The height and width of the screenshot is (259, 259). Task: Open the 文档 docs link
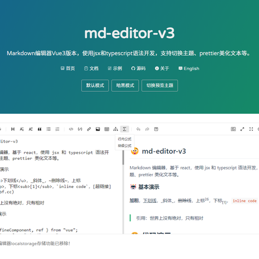click(x=91, y=69)
